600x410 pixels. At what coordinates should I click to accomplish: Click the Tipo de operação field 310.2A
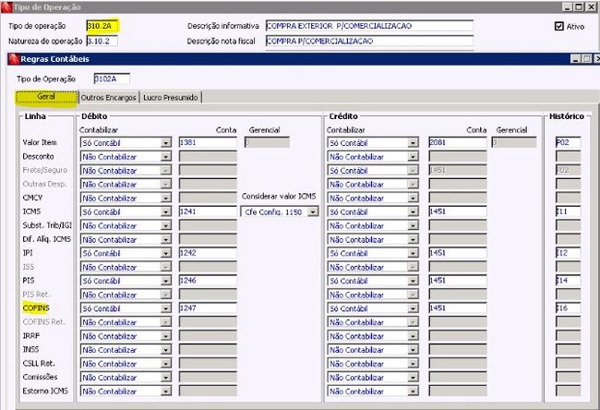coord(102,26)
